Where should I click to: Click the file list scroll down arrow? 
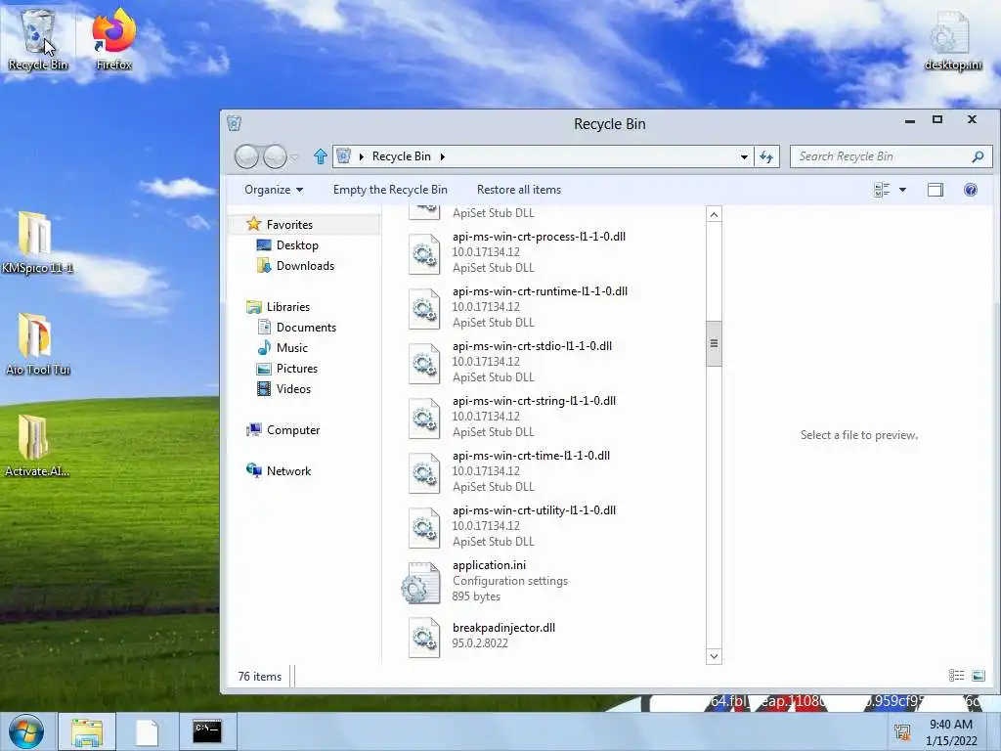tap(714, 656)
